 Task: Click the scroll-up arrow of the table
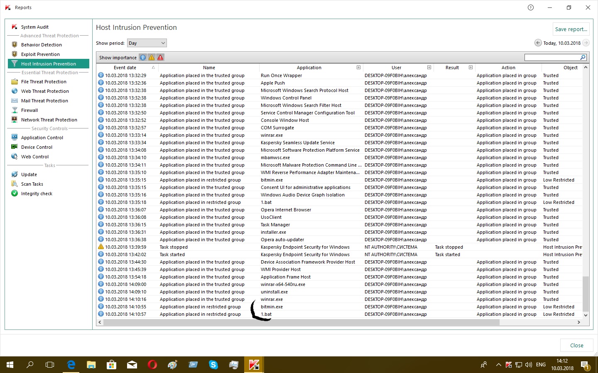[586, 67]
